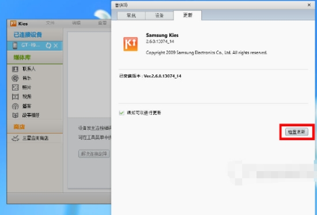Click the 检查更新 button
Image resolution: width=317 pixels, height=215 pixels.
point(297,132)
